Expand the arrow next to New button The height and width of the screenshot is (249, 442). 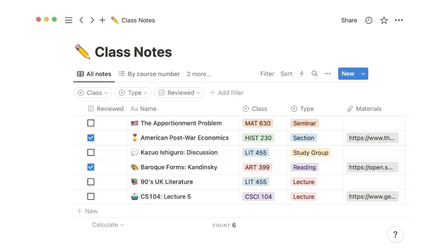point(363,74)
